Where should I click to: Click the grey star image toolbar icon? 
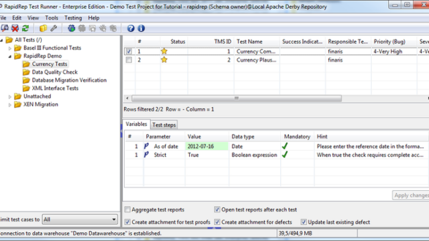pyautogui.click(x=93, y=28)
